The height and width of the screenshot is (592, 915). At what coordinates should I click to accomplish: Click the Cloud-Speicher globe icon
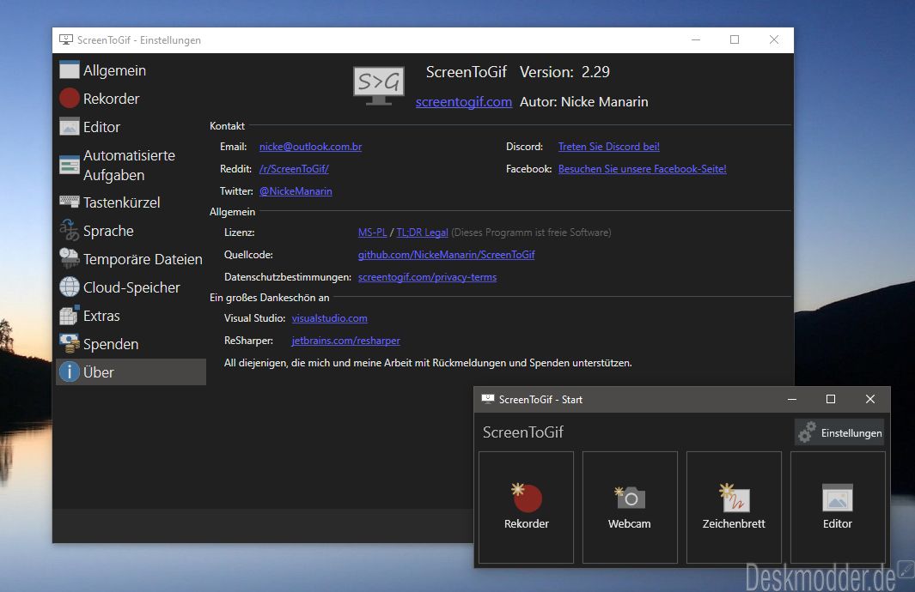[70, 287]
